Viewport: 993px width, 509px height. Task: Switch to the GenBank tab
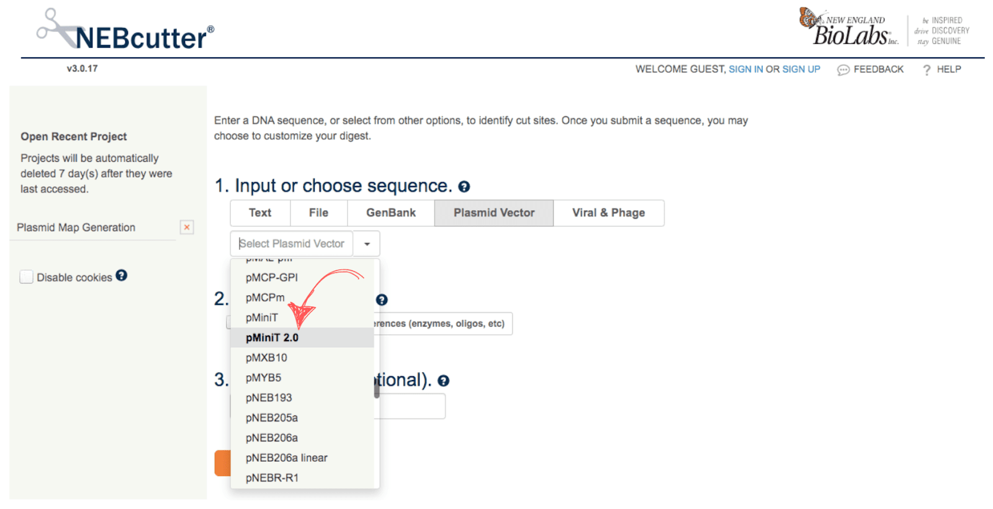(x=391, y=213)
